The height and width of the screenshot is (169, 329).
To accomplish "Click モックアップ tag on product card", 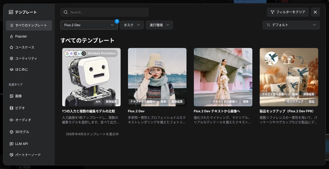I will click(295, 101).
